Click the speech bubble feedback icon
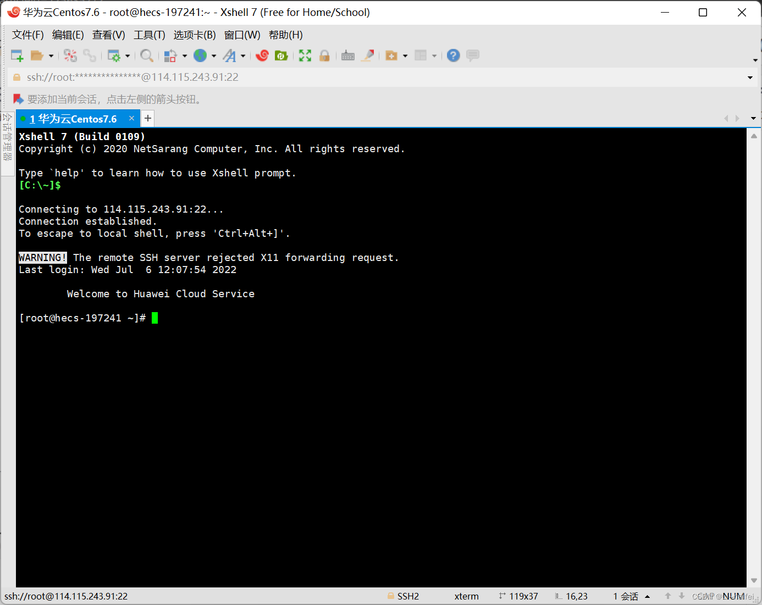Screen dimensions: 762x605 [x=473, y=55]
